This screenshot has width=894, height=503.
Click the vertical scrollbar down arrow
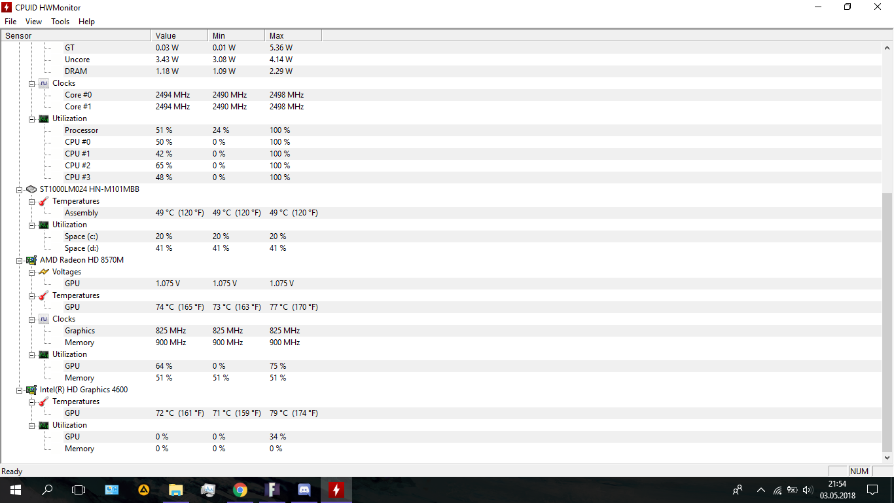point(887,458)
